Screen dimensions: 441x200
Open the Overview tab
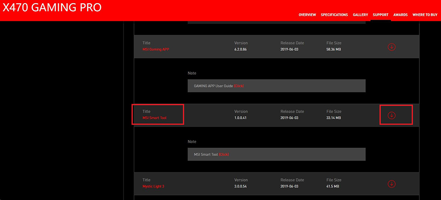pos(307,15)
